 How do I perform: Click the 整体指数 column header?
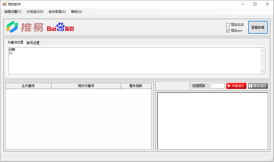pyautogui.click(x=136, y=86)
